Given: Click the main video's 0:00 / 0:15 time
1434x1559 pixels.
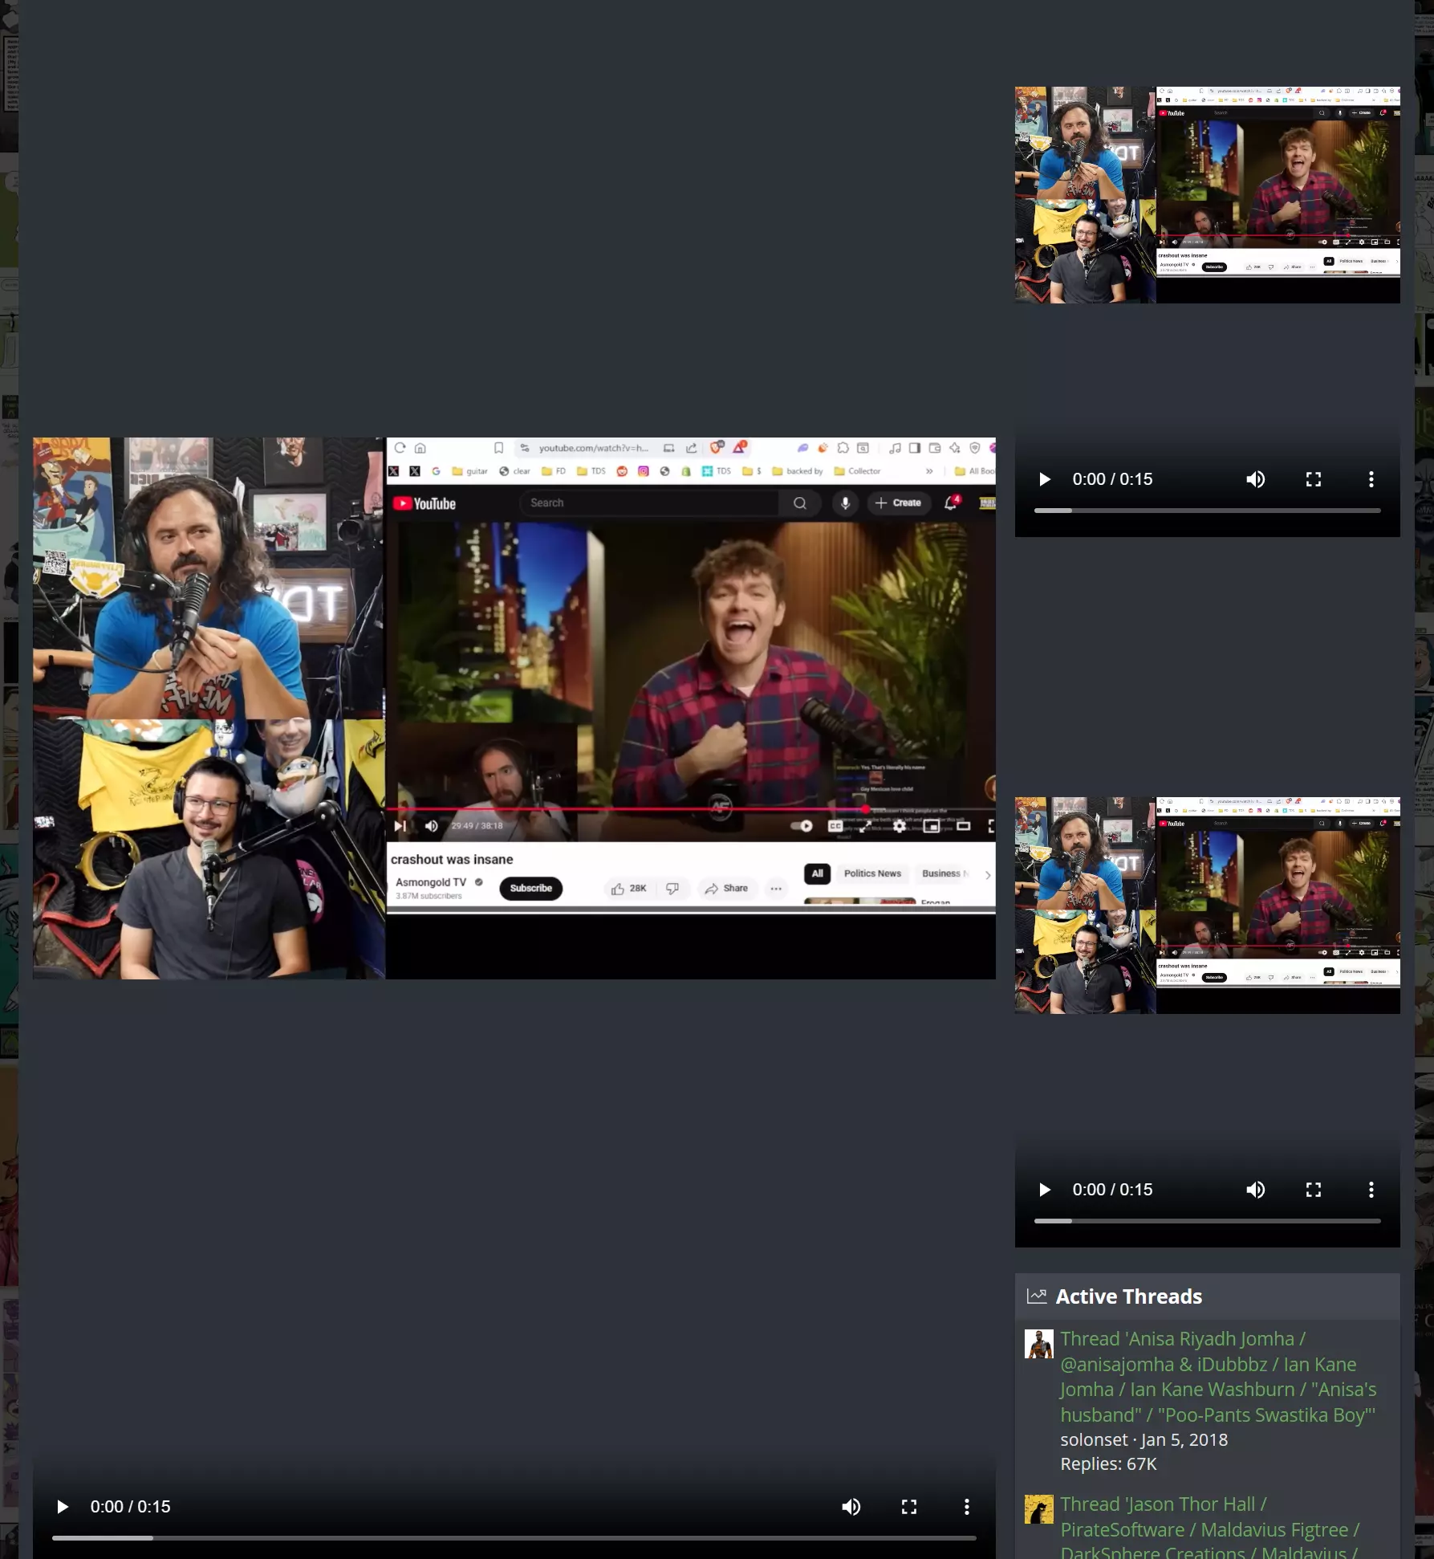Looking at the screenshot, I should coord(131,1507).
